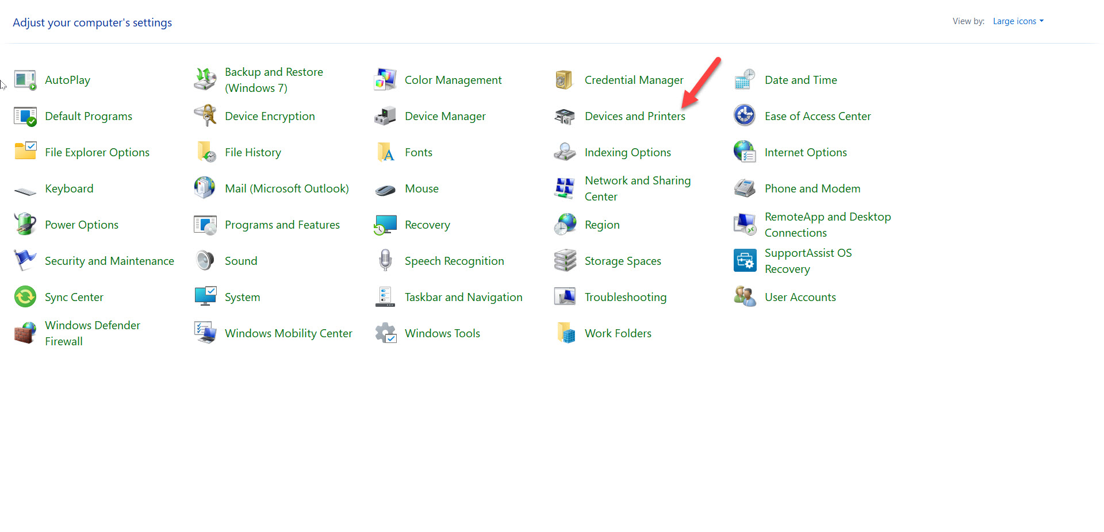Viewport: 1104px width, 532px height.
Task: Open Power Options
Action: point(82,225)
